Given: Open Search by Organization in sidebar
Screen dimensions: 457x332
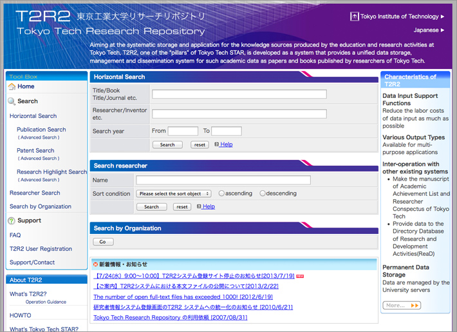Looking at the screenshot, I should [40, 206].
